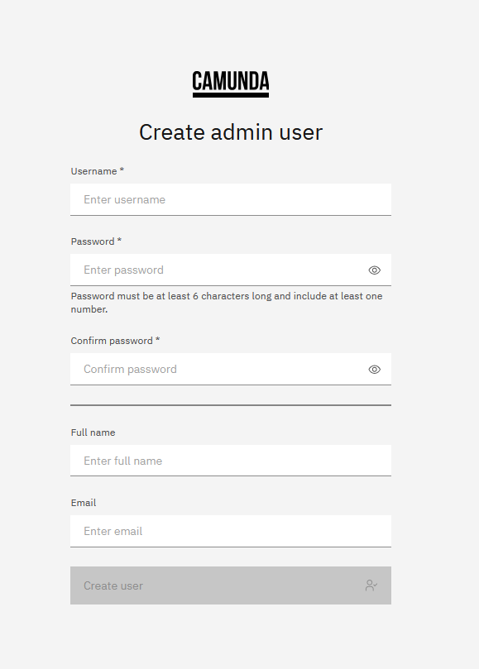This screenshot has height=669, width=479.
Task: Click the divider line below Confirm password
Action: coord(230,404)
